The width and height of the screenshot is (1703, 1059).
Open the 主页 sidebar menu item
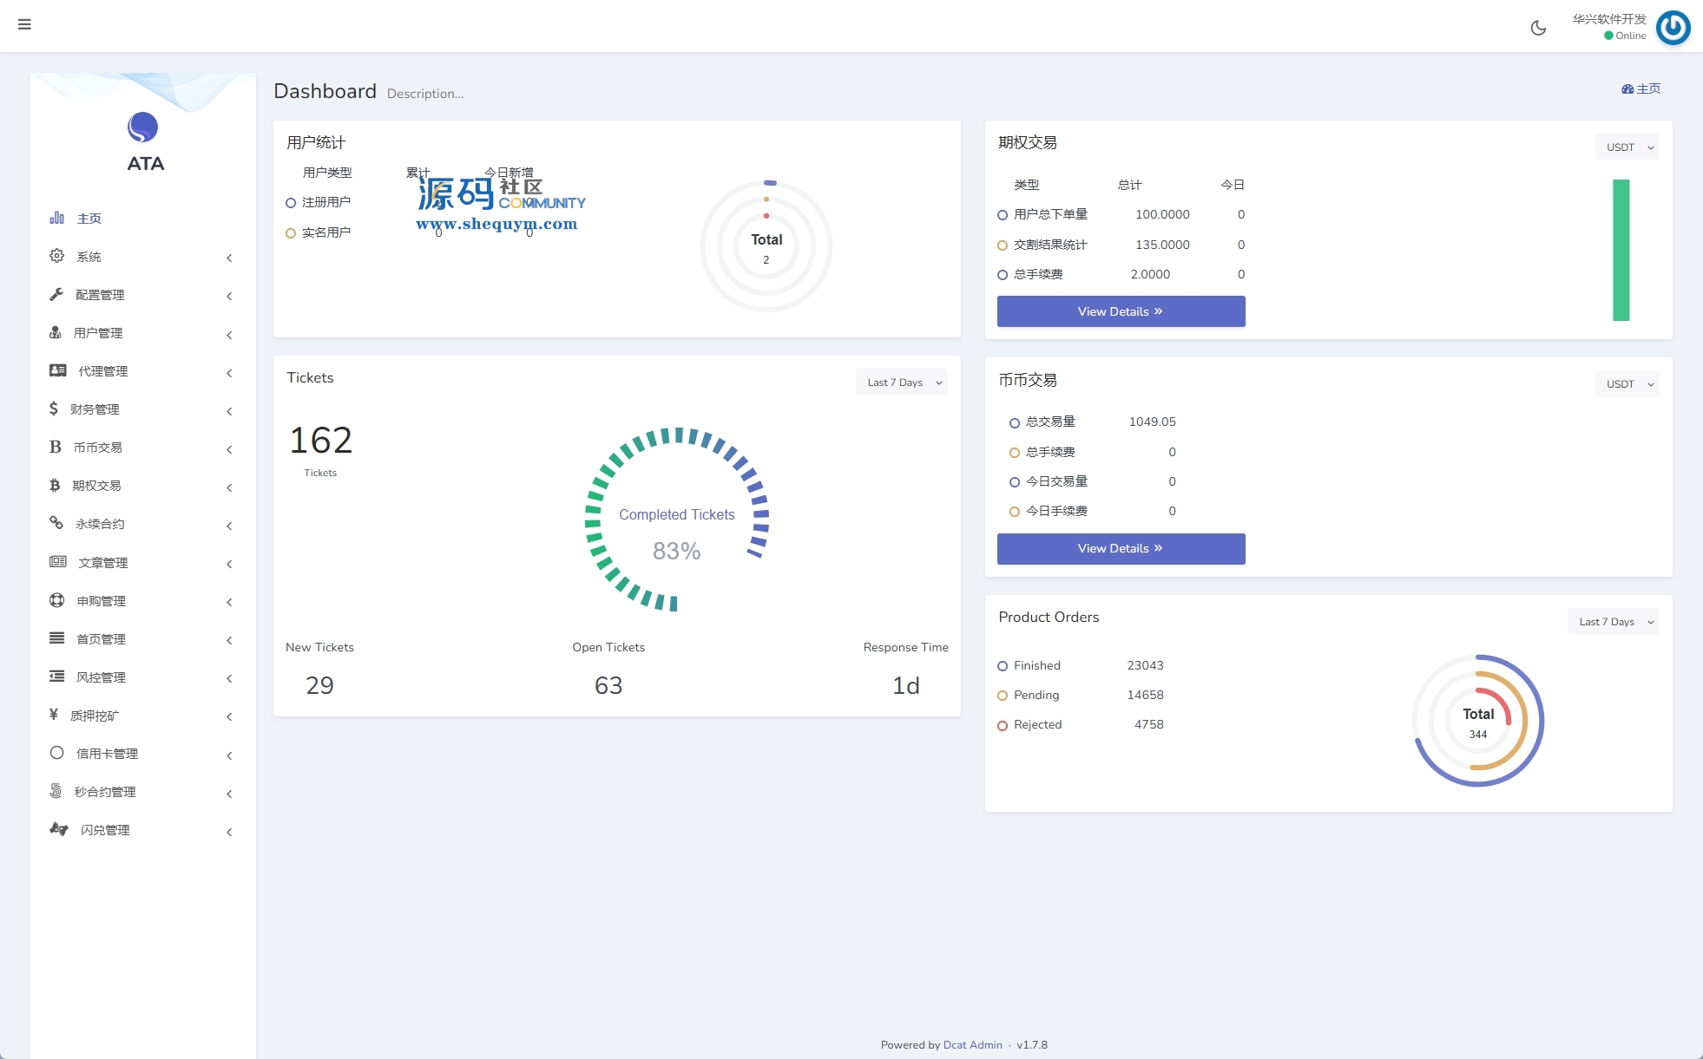[89, 219]
